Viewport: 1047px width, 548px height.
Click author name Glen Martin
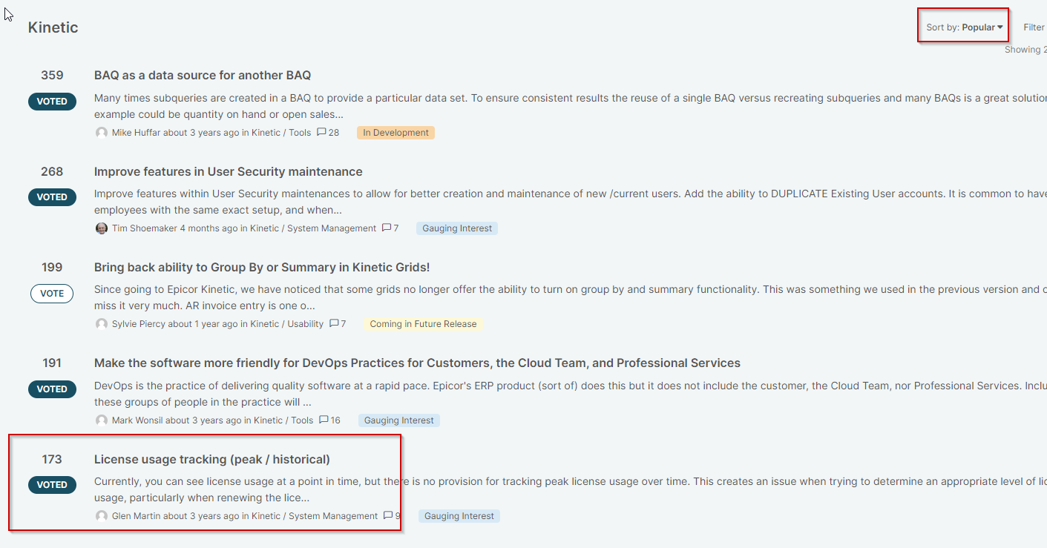137,516
